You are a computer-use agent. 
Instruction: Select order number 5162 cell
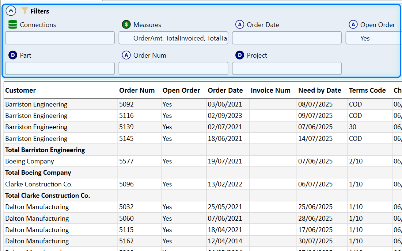(x=140, y=241)
